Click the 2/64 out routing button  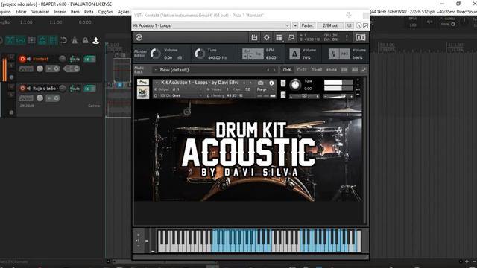click(x=330, y=25)
